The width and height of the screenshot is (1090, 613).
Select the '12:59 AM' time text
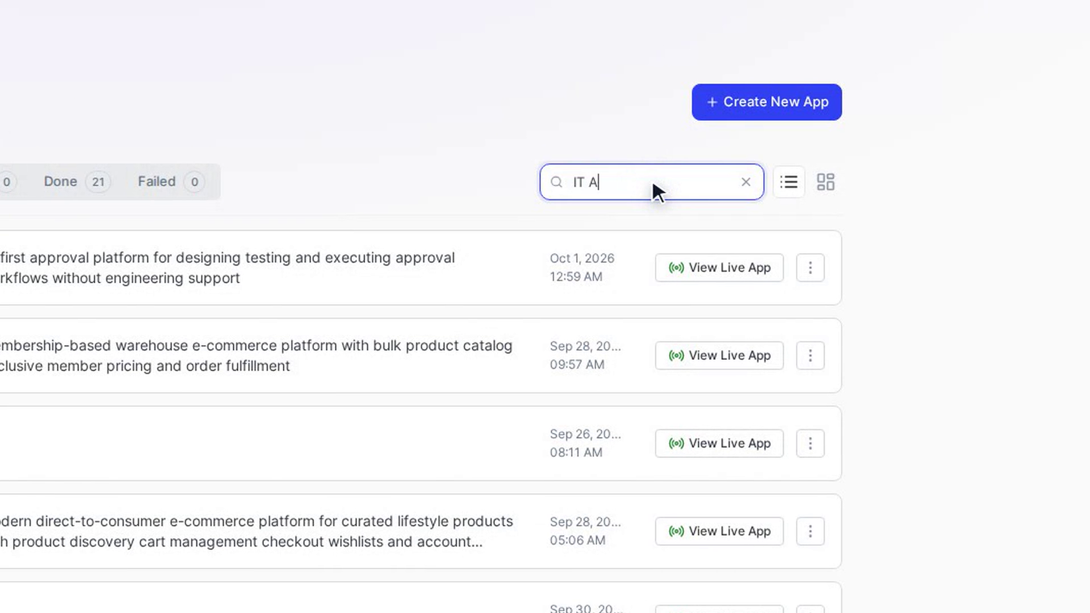pos(576,276)
